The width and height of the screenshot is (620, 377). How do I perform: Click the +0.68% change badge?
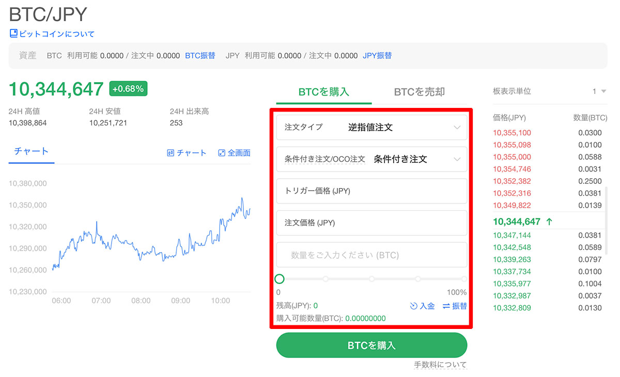(x=128, y=88)
